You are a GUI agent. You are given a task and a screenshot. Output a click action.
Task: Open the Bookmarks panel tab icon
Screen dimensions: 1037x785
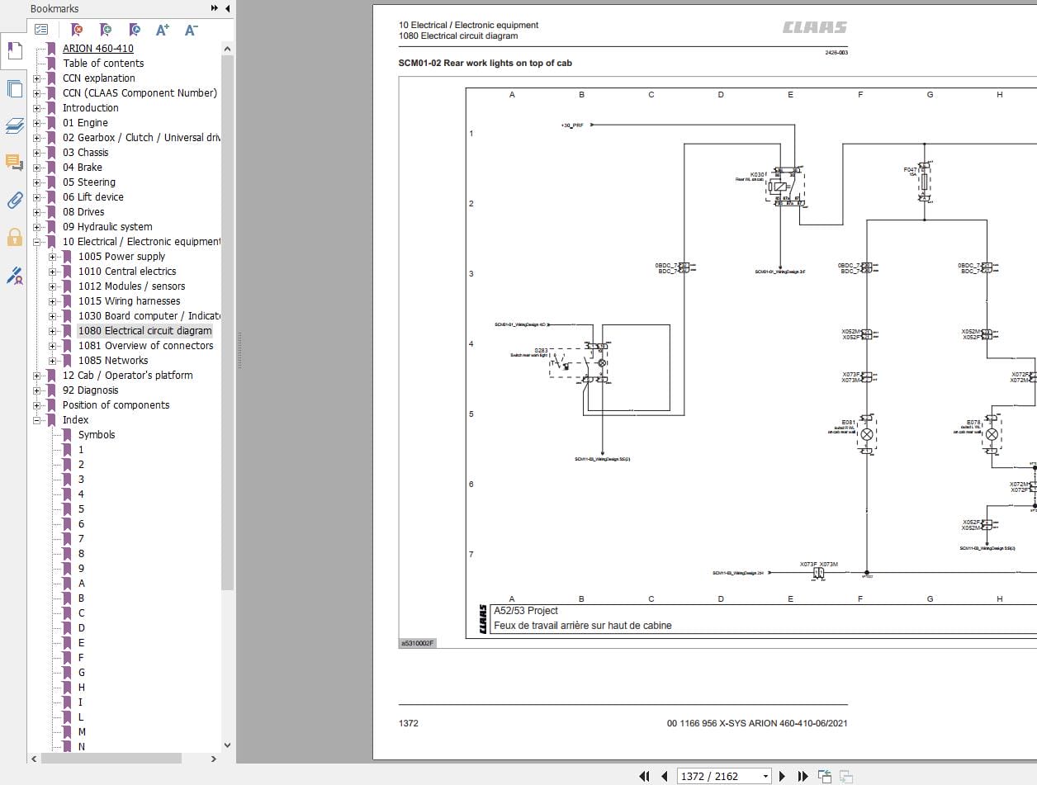coord(14,50)
